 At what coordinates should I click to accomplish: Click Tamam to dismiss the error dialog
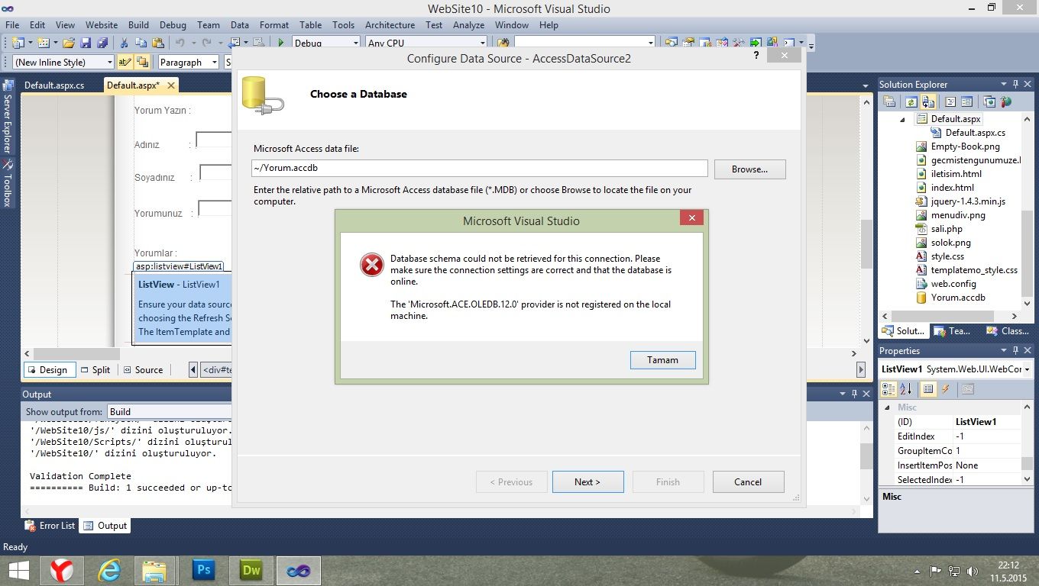click(x=662, y=360)
